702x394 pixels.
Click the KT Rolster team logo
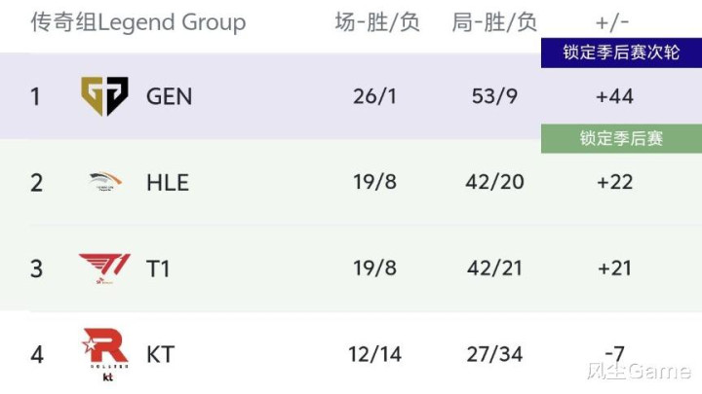coord(104,353)
